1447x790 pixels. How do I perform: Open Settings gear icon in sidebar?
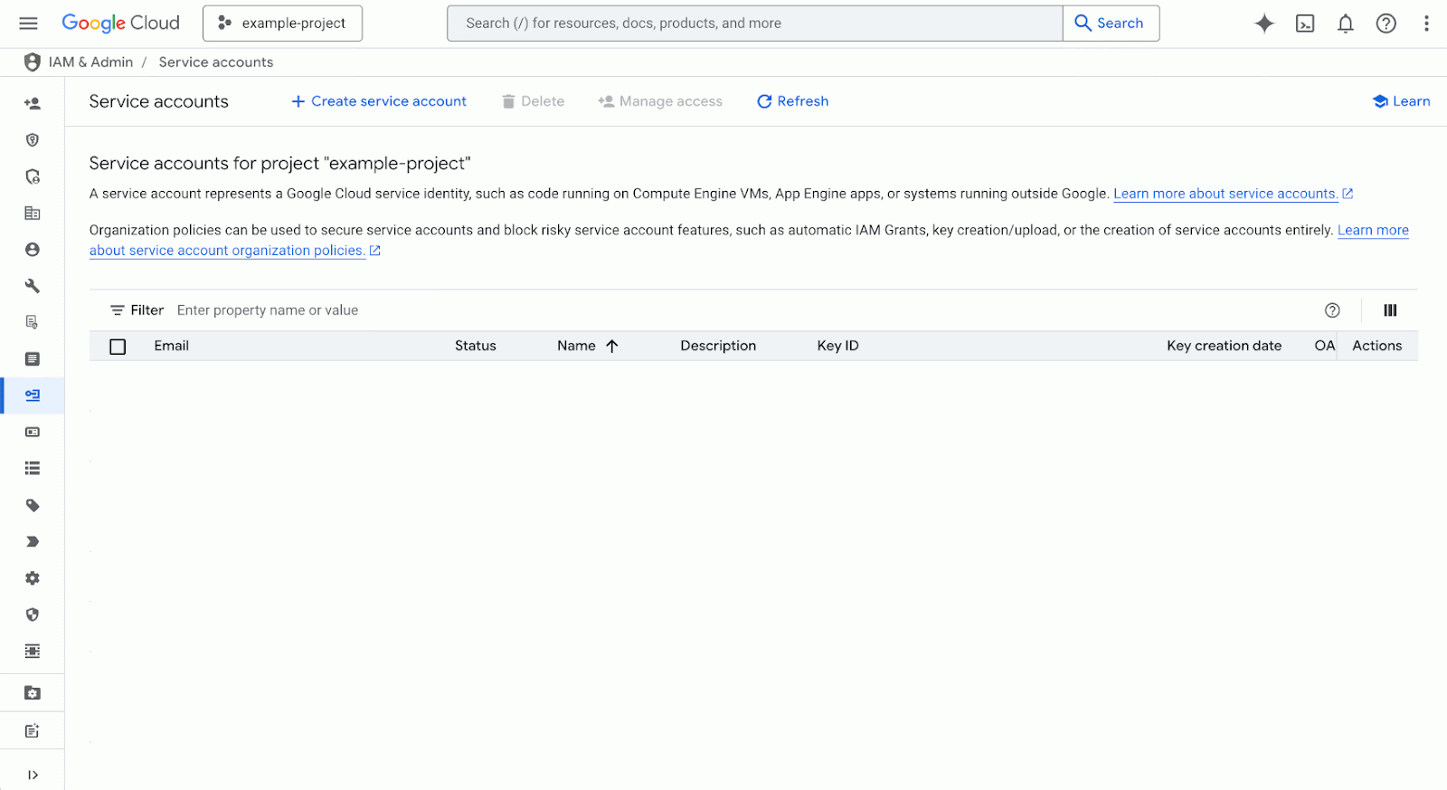tap(33, 578)
